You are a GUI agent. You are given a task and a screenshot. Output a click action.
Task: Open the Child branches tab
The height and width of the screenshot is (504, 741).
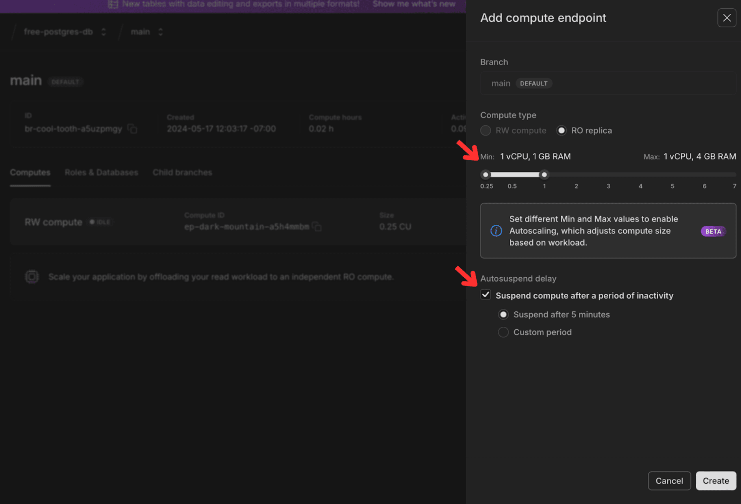[182, 172]
